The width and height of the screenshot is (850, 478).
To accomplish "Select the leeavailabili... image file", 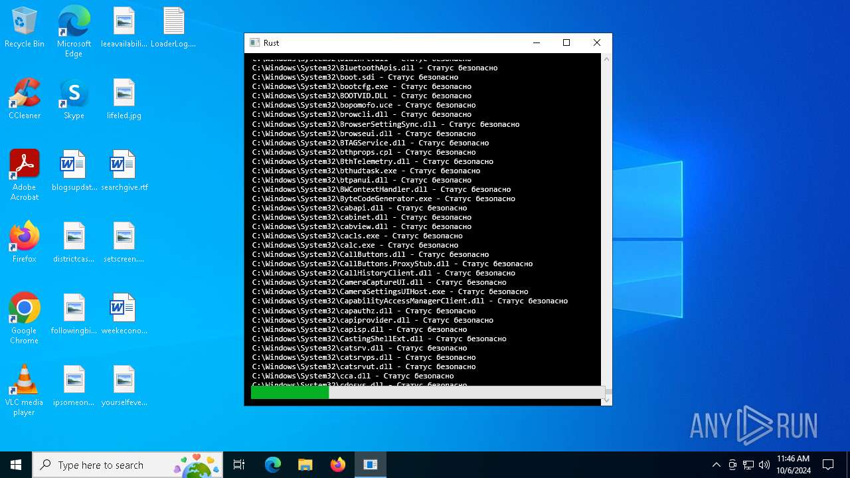I will 124,28.
